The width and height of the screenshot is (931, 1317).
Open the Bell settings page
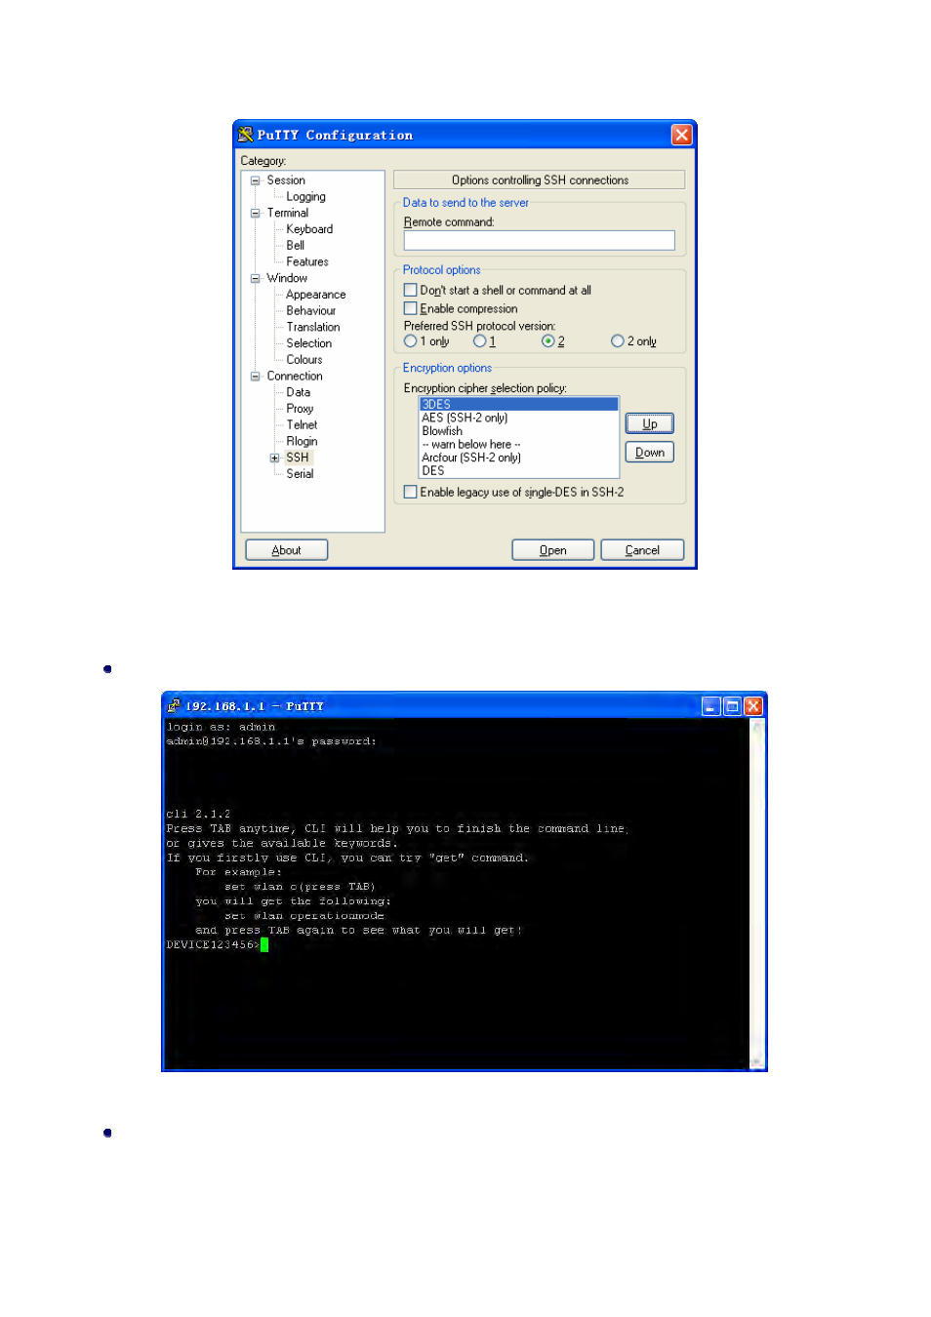coord(296,246)
